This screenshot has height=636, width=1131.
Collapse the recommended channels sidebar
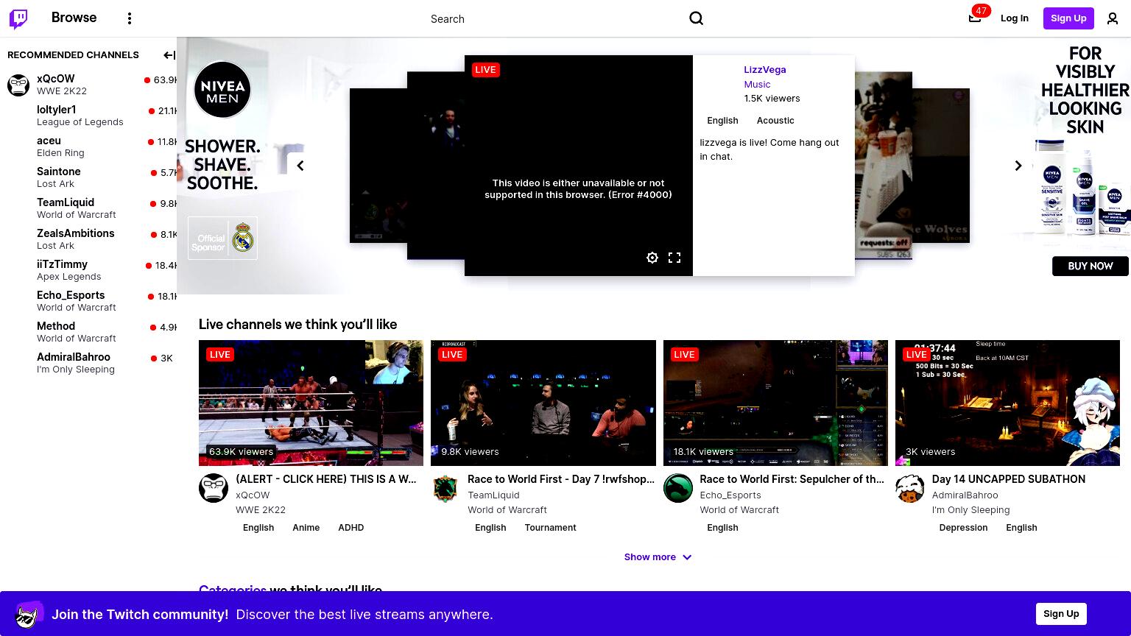169,55
